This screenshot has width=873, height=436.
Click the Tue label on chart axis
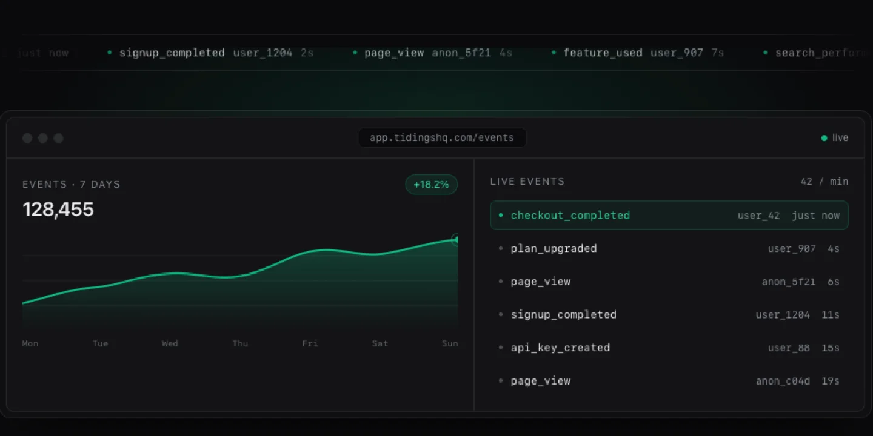(x=100, y=343)
